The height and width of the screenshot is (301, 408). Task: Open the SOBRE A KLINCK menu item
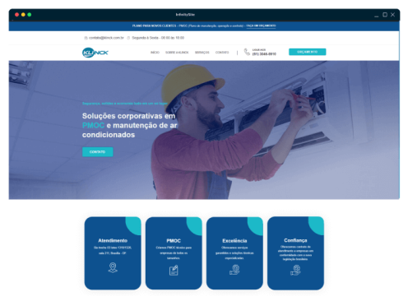(177, 53)
